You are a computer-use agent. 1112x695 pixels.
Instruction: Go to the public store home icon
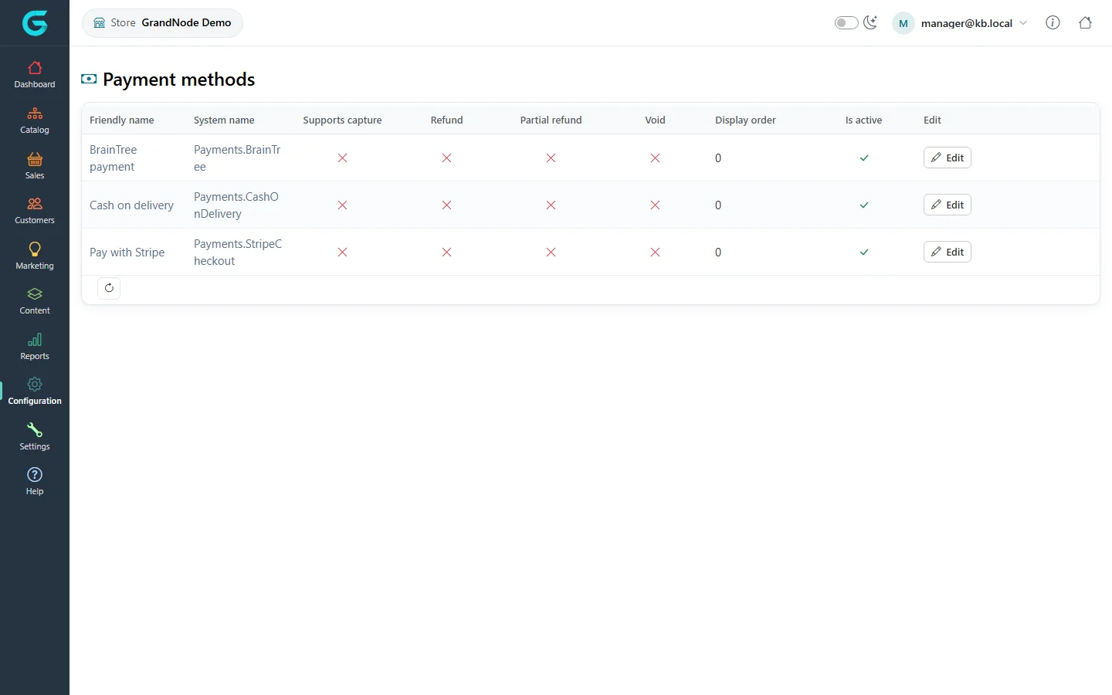1085,22
